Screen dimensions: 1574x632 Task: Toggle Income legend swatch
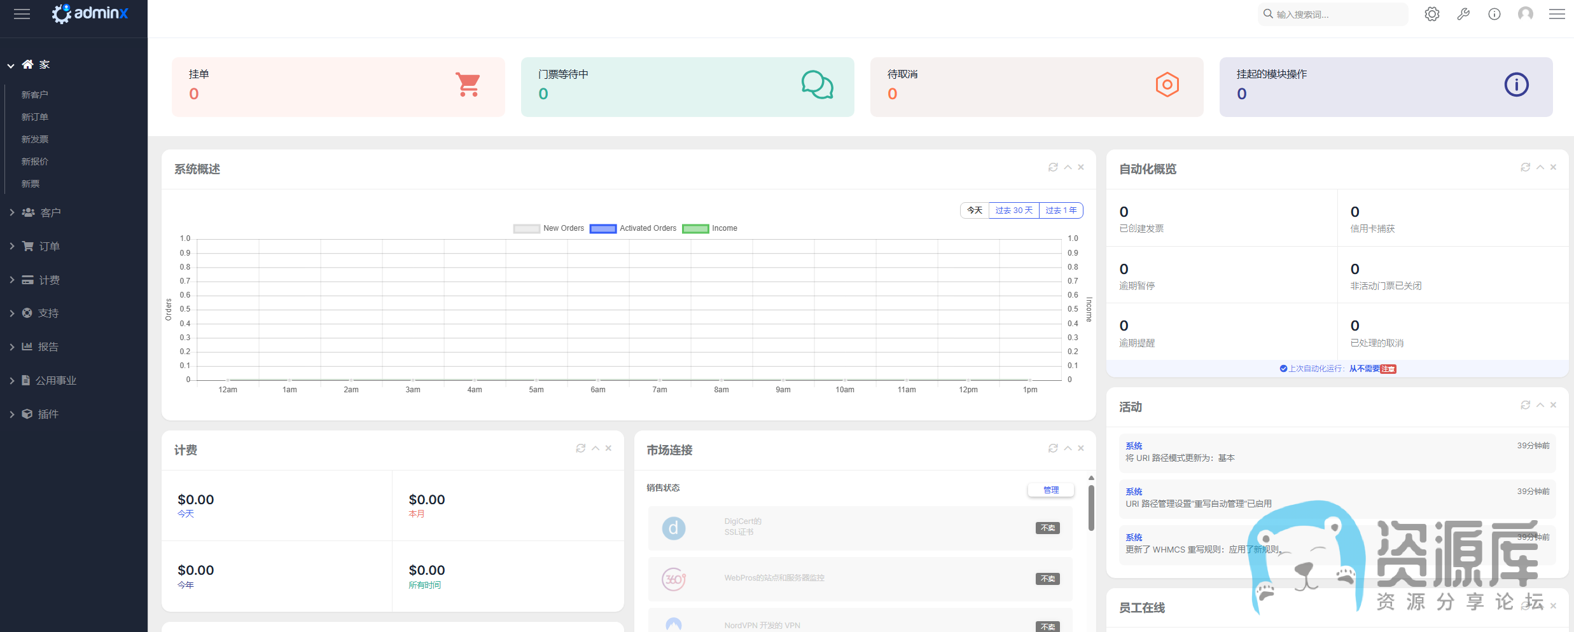(x=695, y=229)
